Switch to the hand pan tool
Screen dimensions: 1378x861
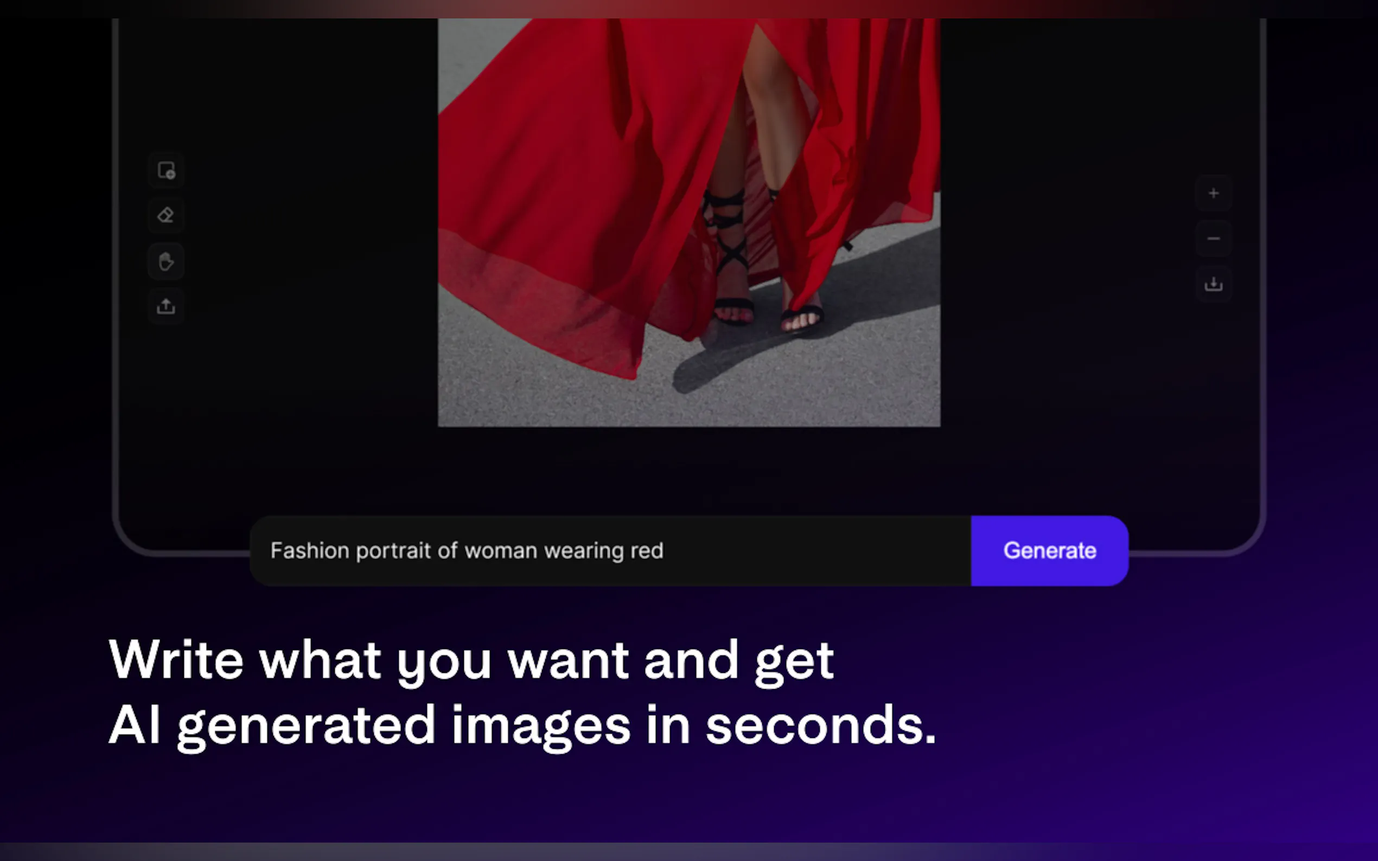pos(166,261)
